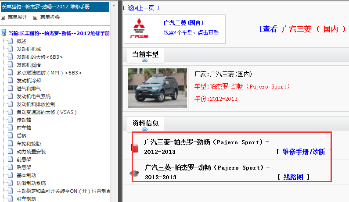Click the page icon next to 动力装置安装

[11, 151]
